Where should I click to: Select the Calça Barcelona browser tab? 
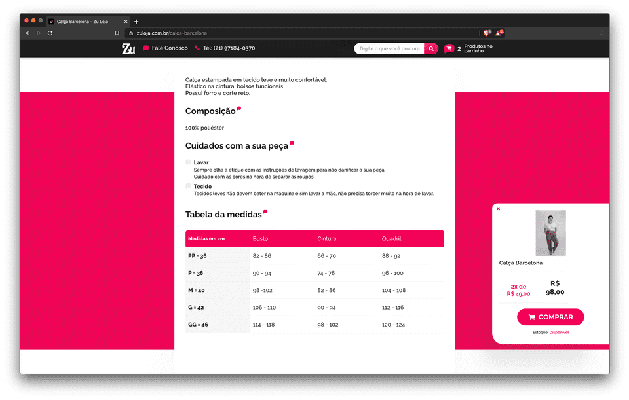click(x=85, y=22)
